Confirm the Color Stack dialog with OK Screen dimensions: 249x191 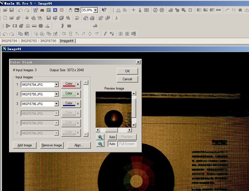[x=127, y=71]
